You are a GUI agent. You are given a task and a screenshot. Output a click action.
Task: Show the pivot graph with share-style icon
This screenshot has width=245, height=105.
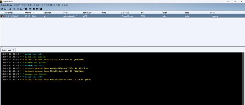(x=14, y=9)
